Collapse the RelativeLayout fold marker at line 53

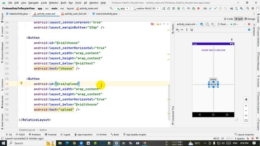point(17,120)
